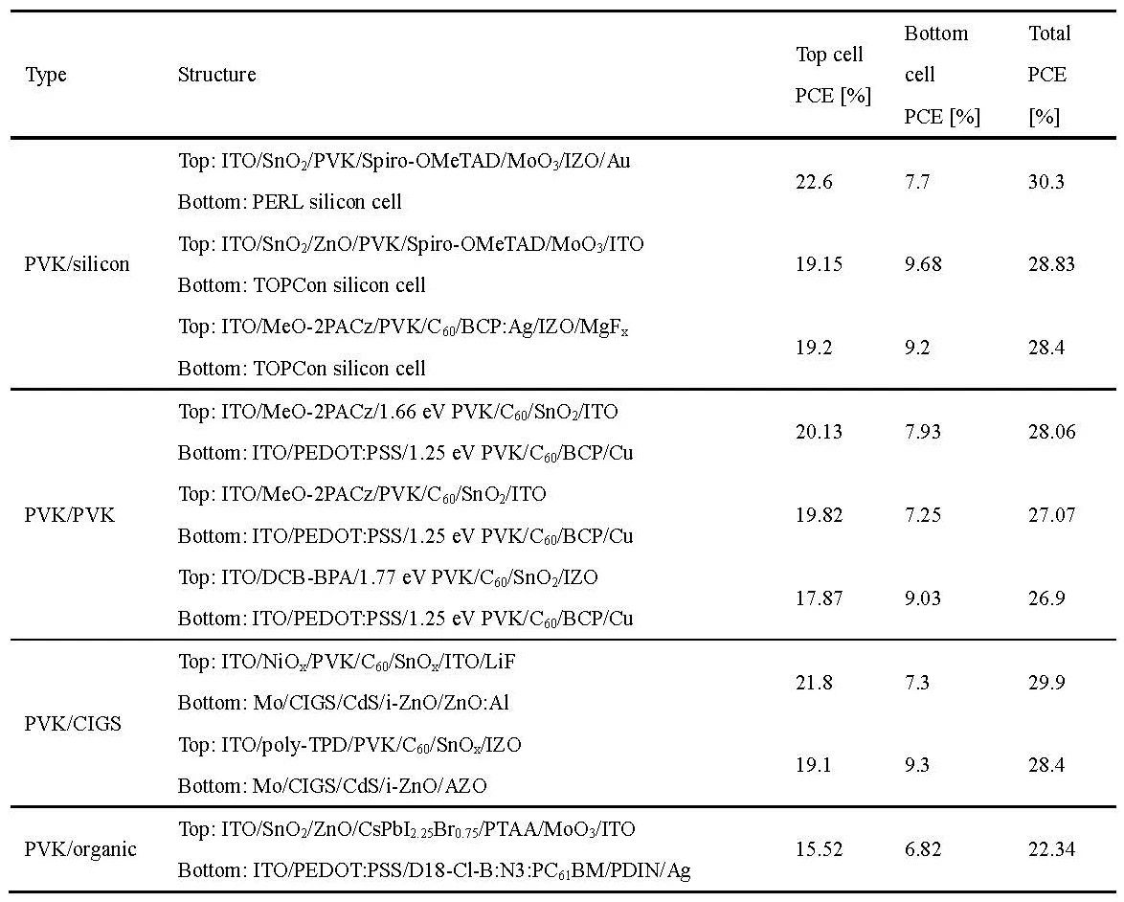This screenshot has height=902, width=1124.
Task: Click the 28.06 total PCE value
Action: (x=1051, y=432)
